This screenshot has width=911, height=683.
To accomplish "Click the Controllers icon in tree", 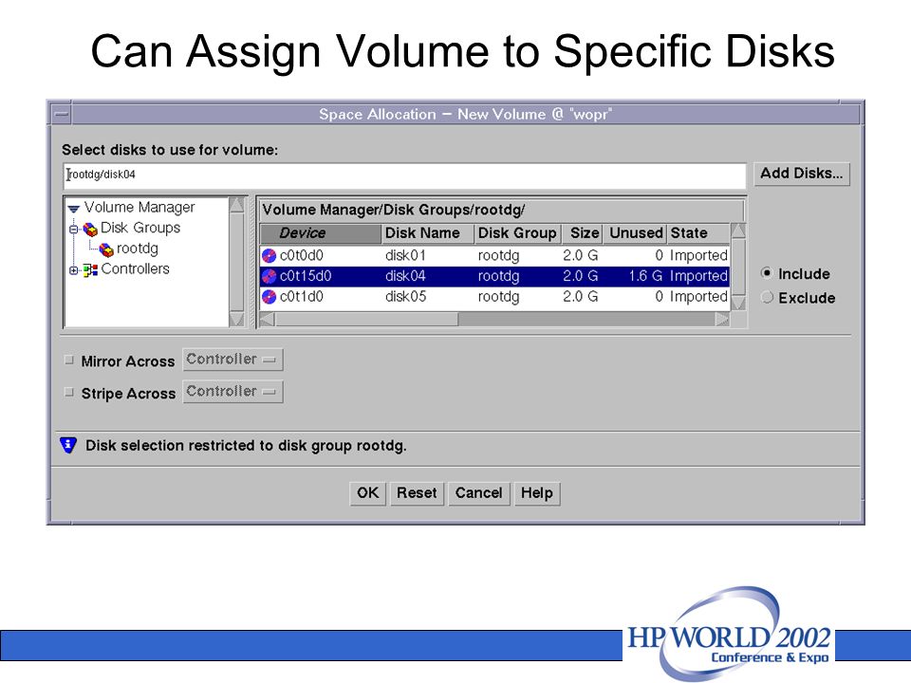I will 90,270.
